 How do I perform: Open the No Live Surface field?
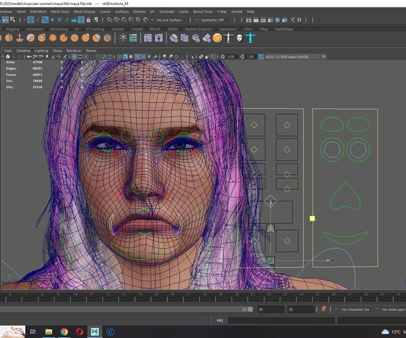[x=171, y=20]
